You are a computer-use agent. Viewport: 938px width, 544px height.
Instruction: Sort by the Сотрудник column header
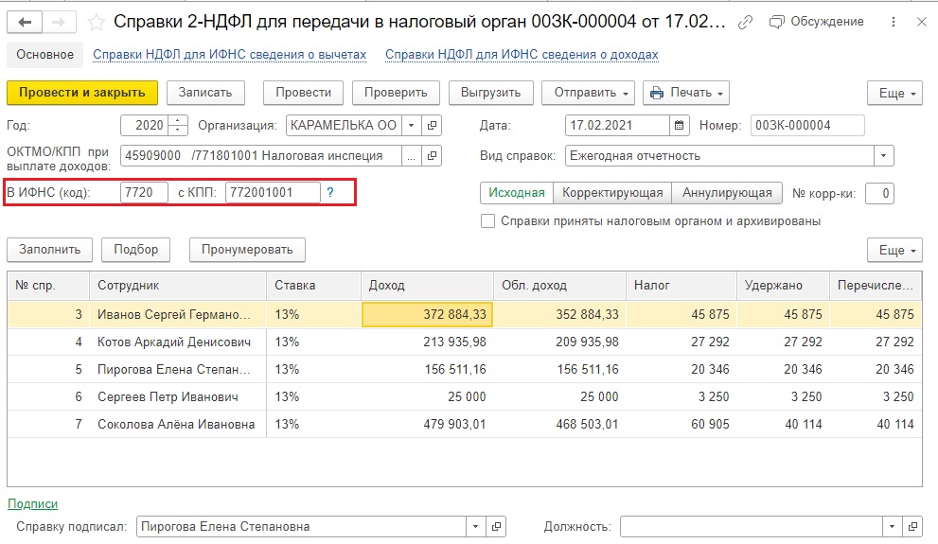(x=178, y=286)
